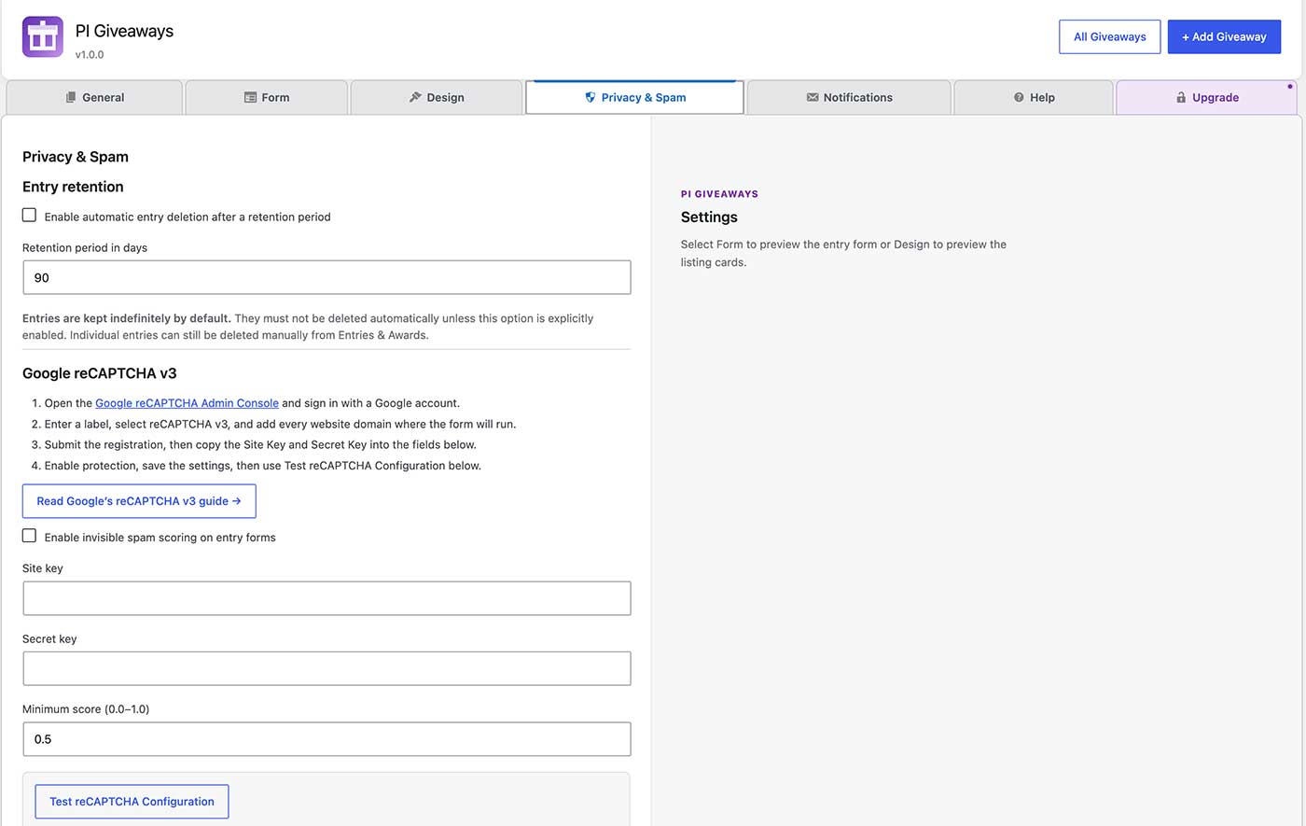This screenshot has height=826, width=1306.
Task: Click the Google reCAPTCHA v3 heading
Action: (100, 373)
